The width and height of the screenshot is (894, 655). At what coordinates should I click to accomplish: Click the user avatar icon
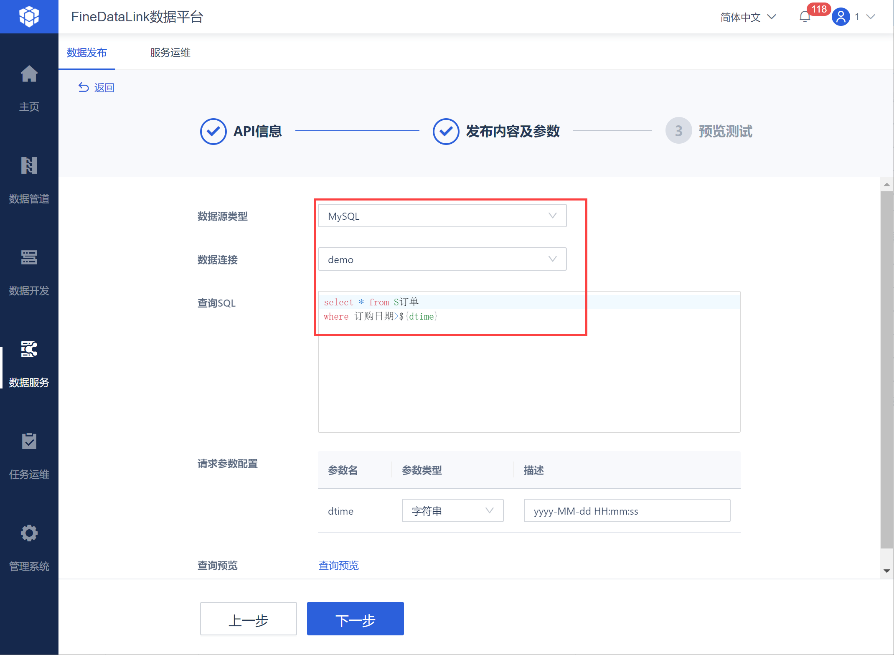pos(841,17)
